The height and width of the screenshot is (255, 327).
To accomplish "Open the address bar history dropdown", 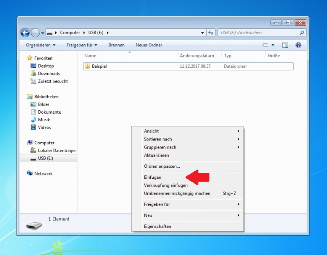I will 202,33.
